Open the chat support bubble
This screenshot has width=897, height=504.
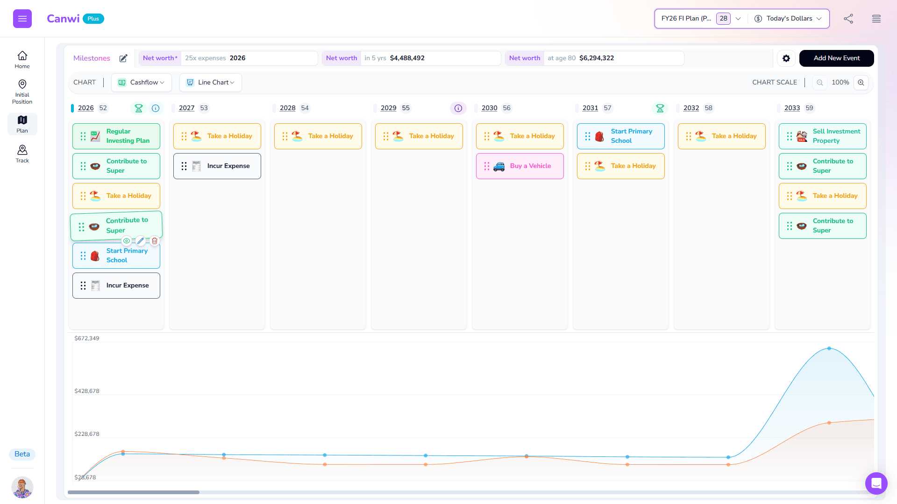[x=876, y=483]
